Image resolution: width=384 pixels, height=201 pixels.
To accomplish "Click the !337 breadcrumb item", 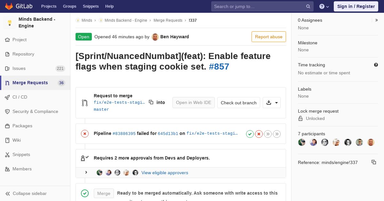I will [x=193, y=20].
